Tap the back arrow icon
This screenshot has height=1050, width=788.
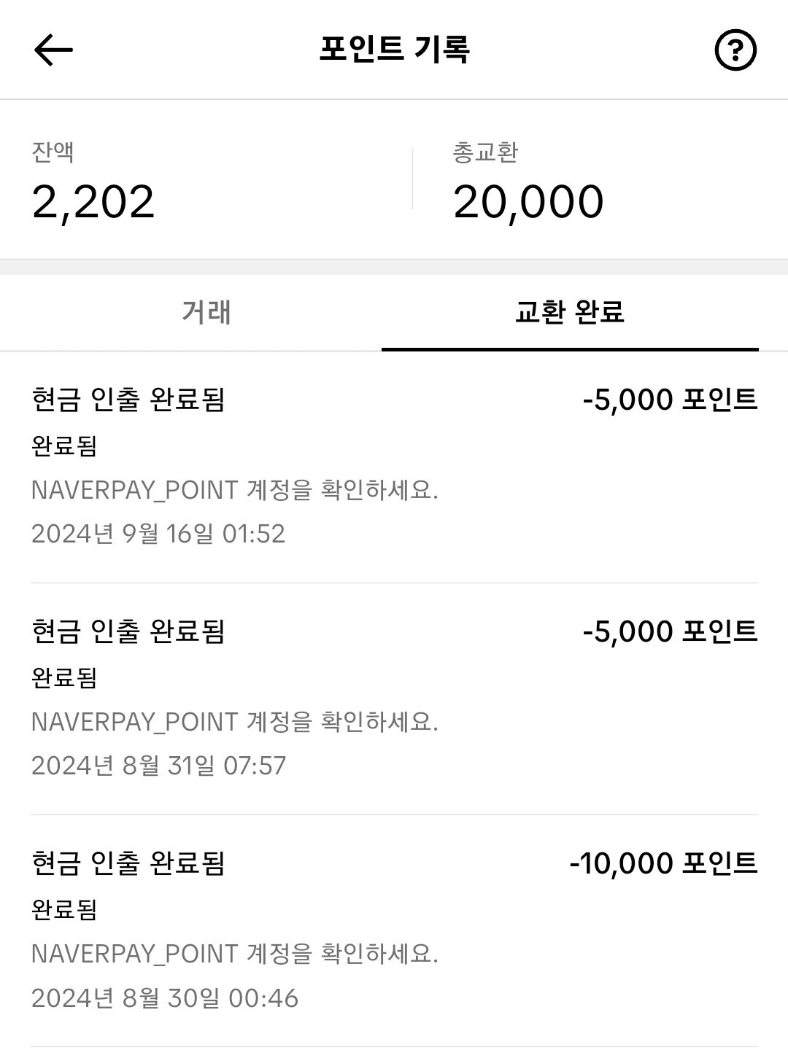pyautogui.click(x=53, y=50)
